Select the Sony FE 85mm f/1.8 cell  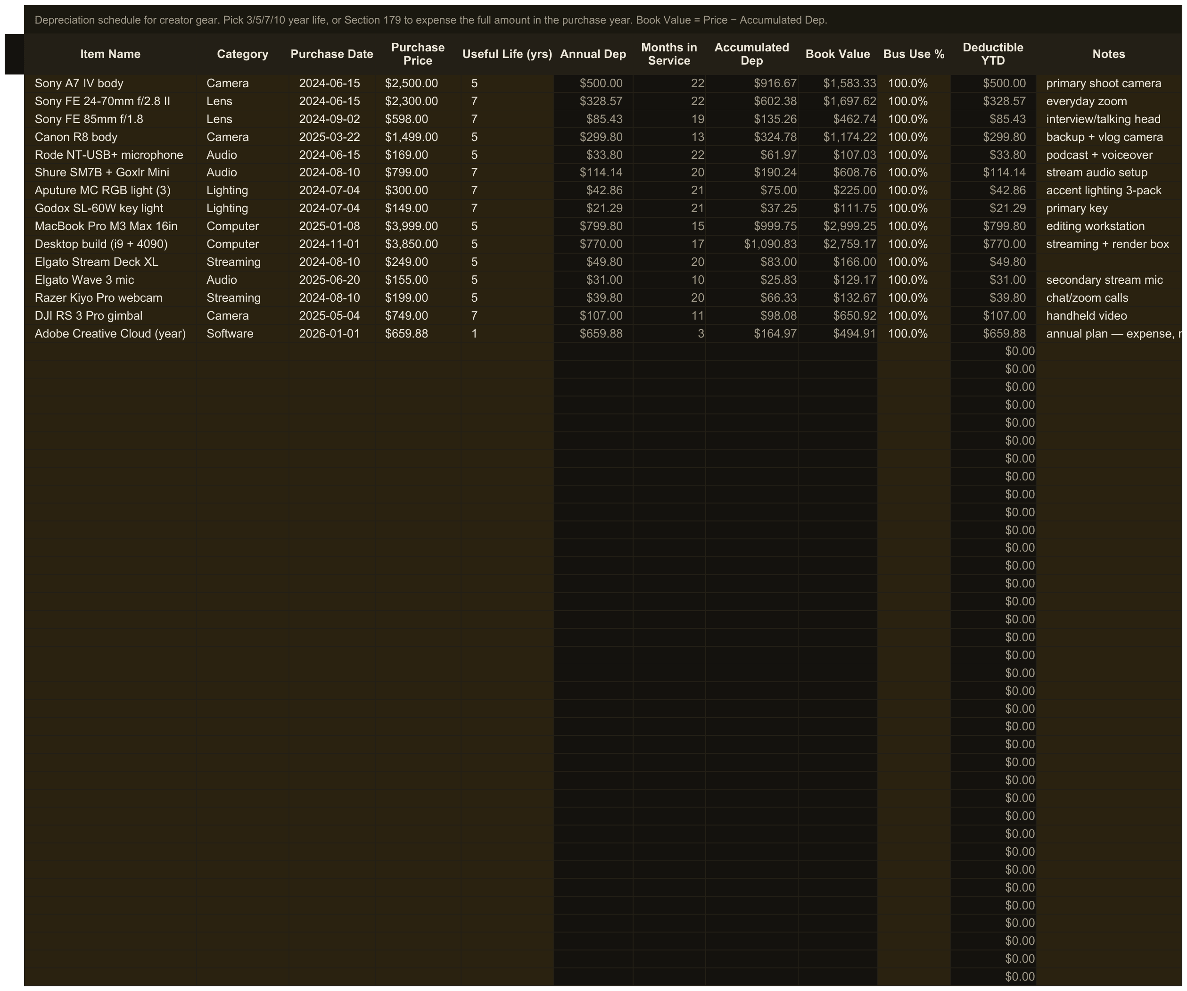[x=110, y=119]
